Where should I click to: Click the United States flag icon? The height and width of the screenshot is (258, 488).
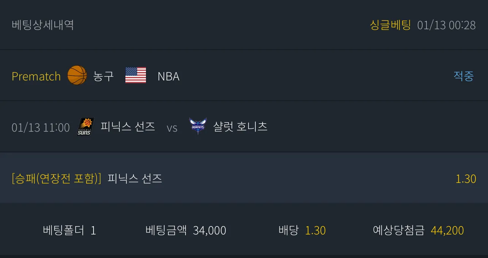click(x=136, y=76)
